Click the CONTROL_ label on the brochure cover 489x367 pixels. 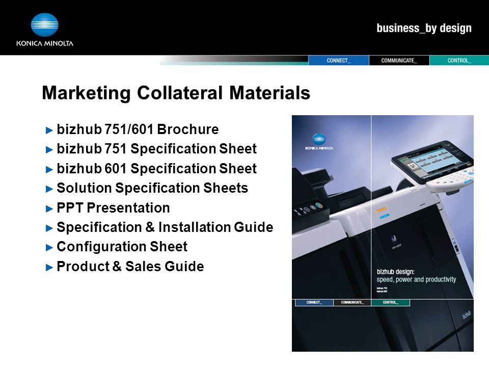tap(391, 302)
